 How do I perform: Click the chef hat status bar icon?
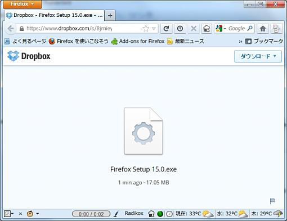coord(151,214)
